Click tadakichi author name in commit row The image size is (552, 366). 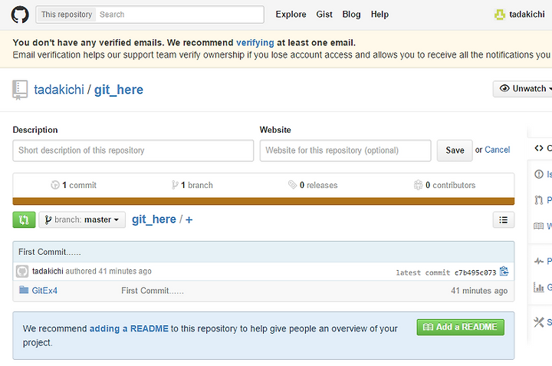(48, 271)
